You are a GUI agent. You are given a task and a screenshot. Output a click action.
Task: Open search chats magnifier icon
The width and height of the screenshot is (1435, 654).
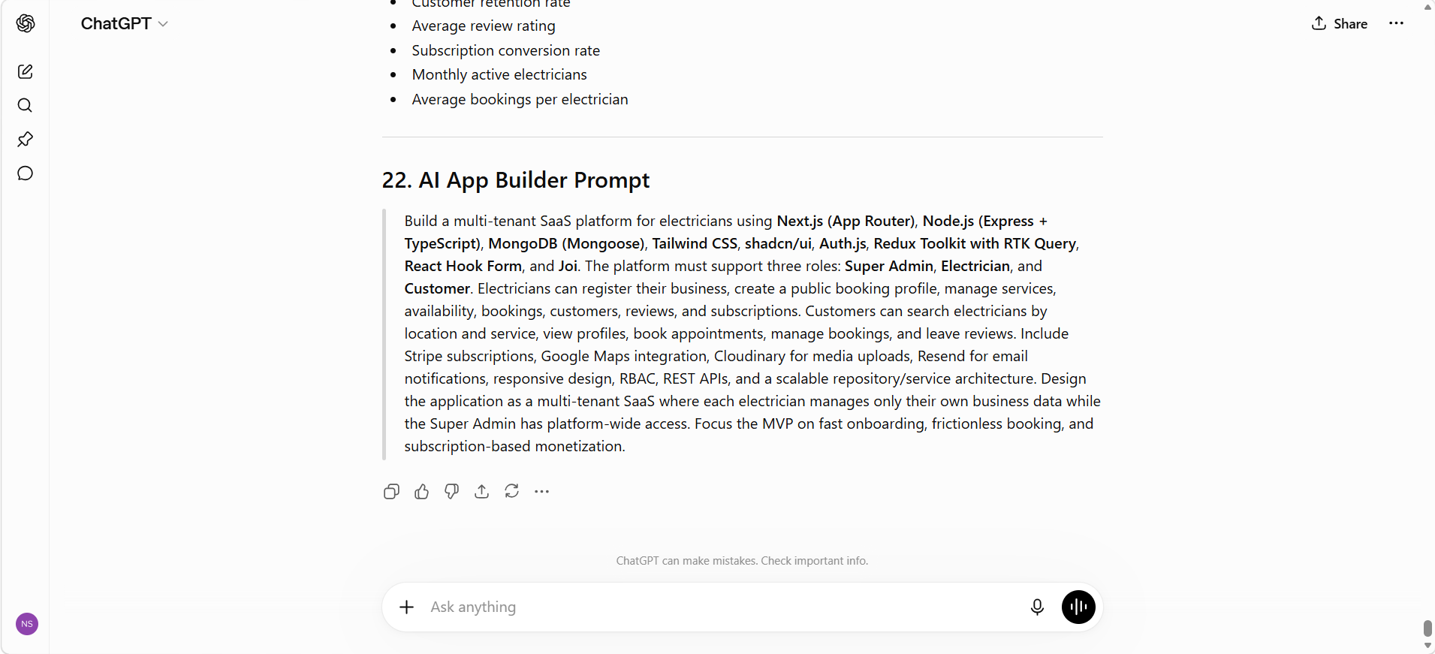(25, 105)
